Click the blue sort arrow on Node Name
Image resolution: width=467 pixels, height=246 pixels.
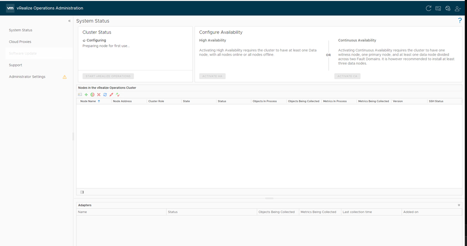[99, 101]
